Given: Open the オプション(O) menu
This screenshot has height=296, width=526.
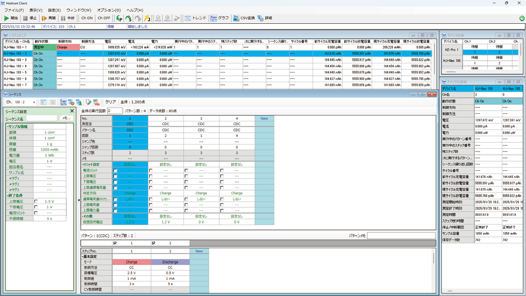Looking at the screenshot, I should pyautogui.click(x=109, y=10).
